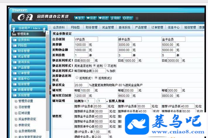The image size is (208, 138).
Task: Click the CA company logo
Action: pos(25,17)
